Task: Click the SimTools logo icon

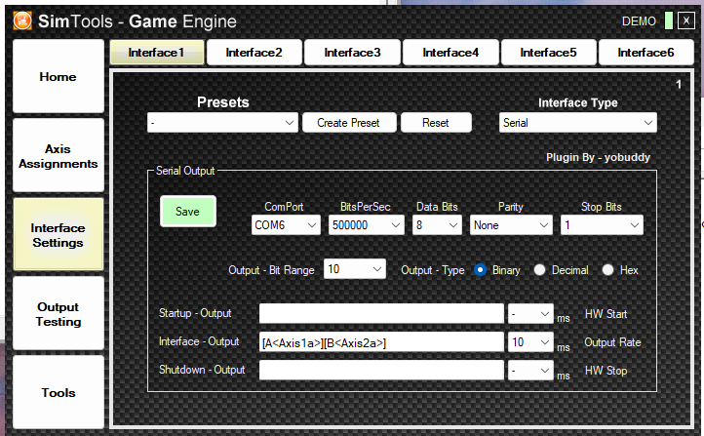Action: click(x=21, y=20)
